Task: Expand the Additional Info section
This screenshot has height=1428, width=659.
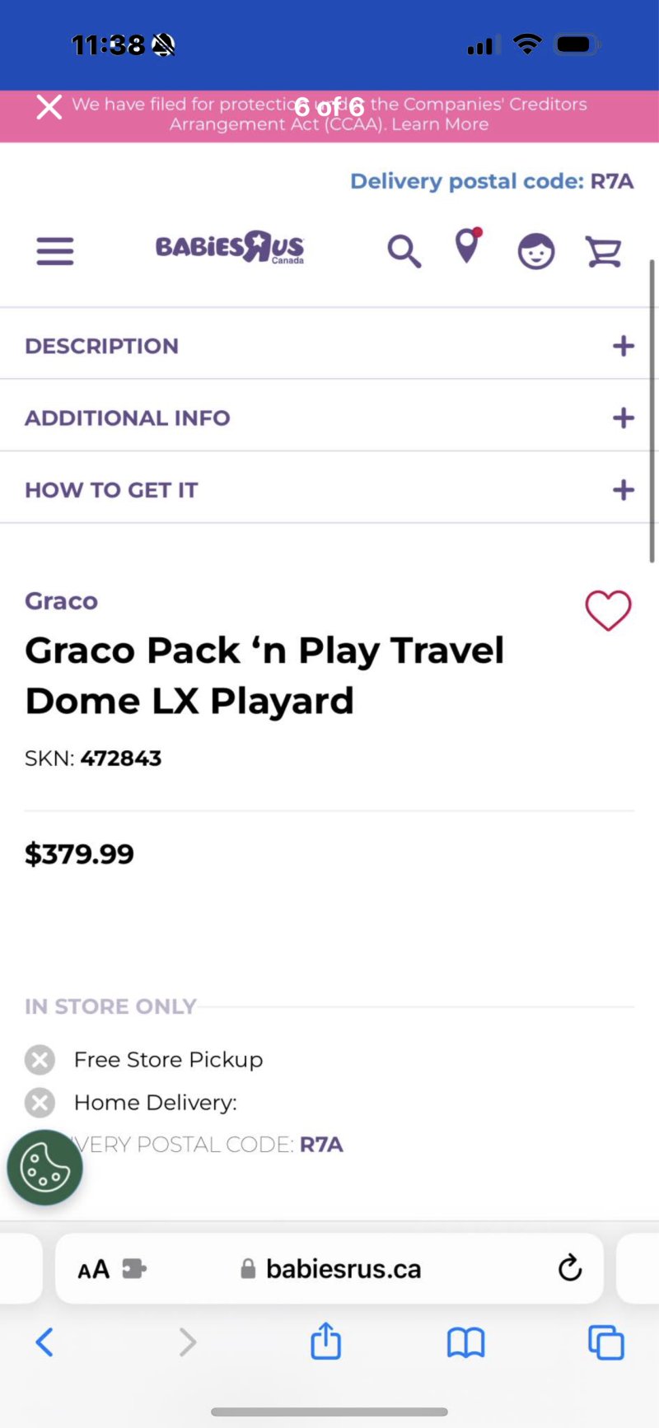Action: [x=623, y=418]
